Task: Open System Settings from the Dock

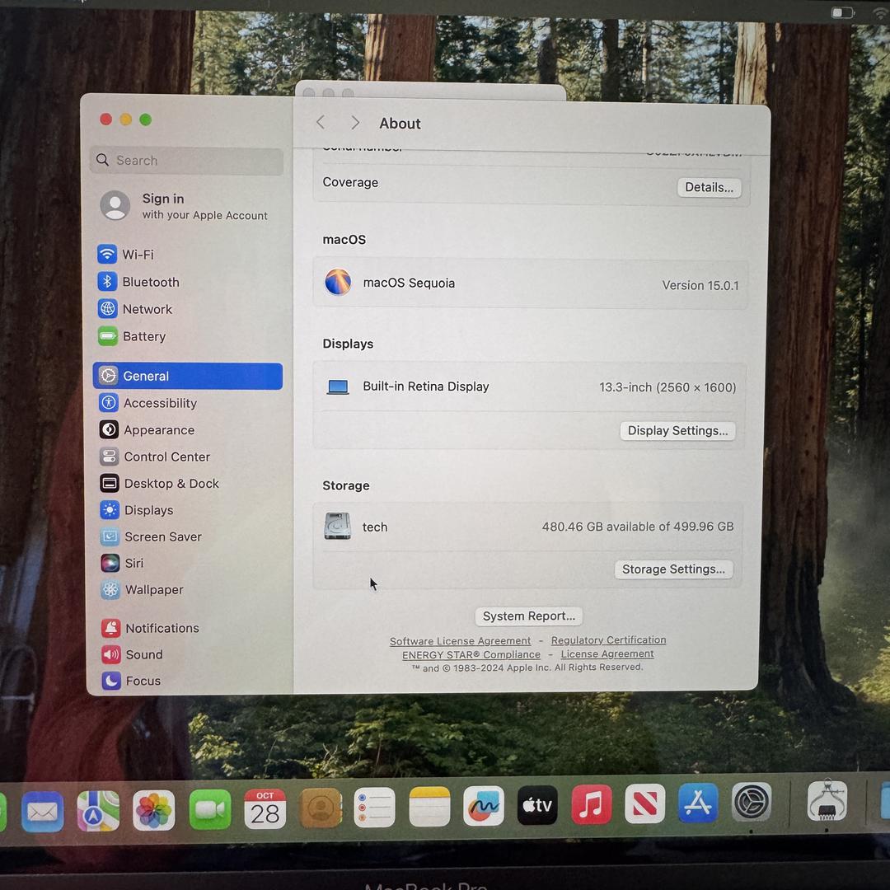Action: click(752, 802)
